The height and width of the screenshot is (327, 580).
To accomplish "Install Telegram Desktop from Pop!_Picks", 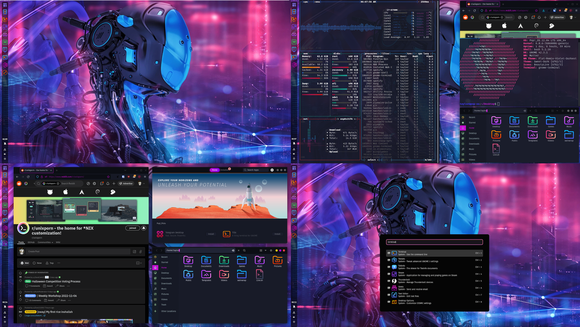I will tap(211, 234).
